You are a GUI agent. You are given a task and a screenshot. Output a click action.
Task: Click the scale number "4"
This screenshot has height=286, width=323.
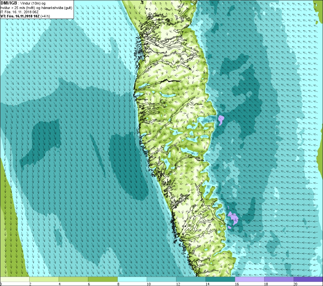60,284
